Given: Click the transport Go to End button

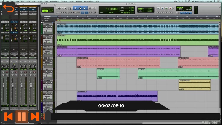Looking at the screenshot, I should click(170, 13).
